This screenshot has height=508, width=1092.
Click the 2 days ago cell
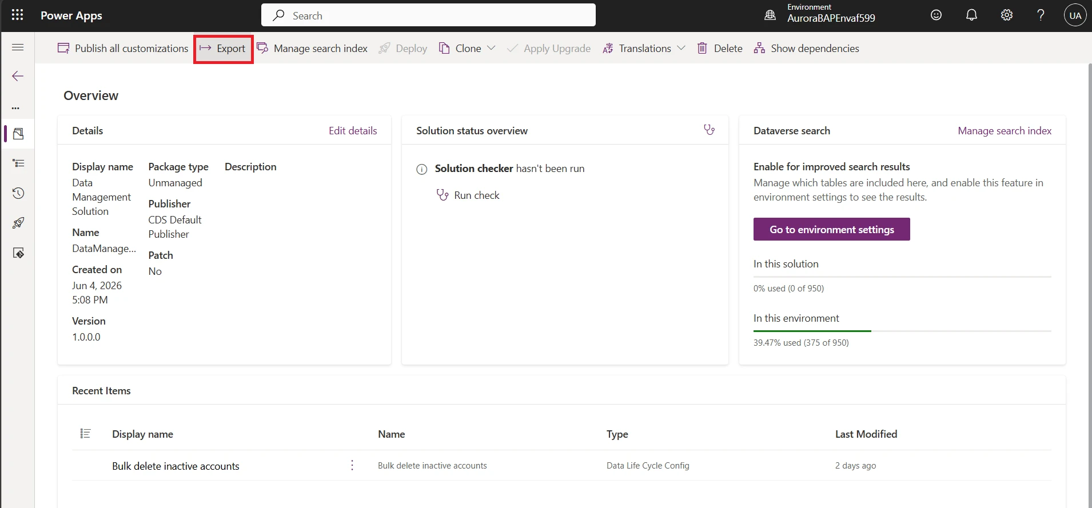855,465
